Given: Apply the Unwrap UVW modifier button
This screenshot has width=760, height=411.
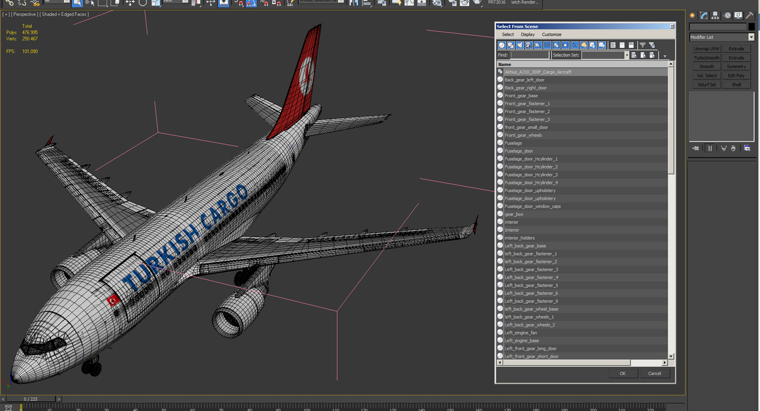Looking at the screenshot, I should pos(707,49).
